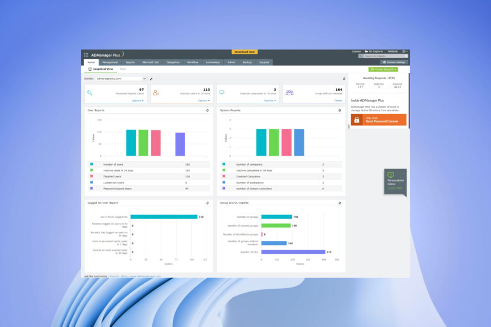The width and height of the screenshot is (491, 327).
Task: Expand Options on Inactive users in 30 days card
Action: point(204,100)
